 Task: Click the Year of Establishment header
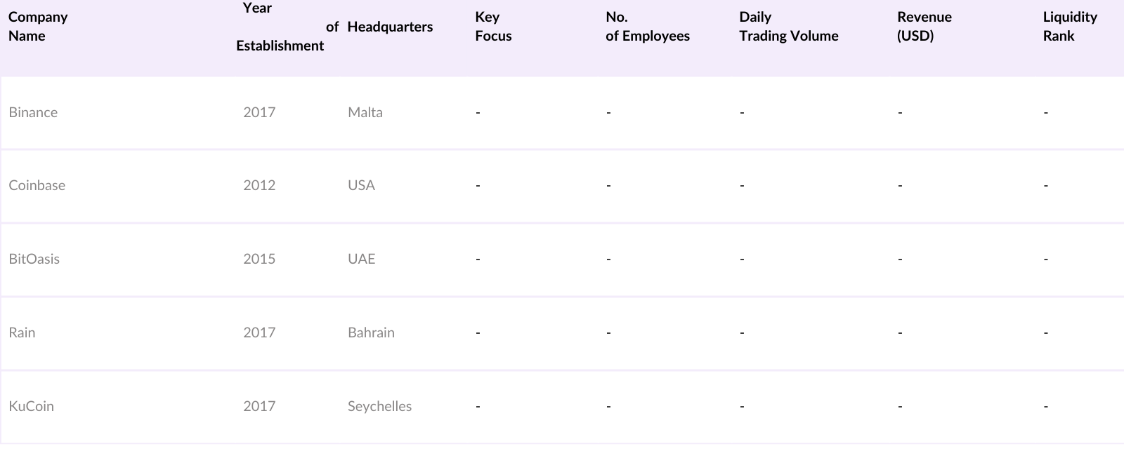tap(280, 27)
